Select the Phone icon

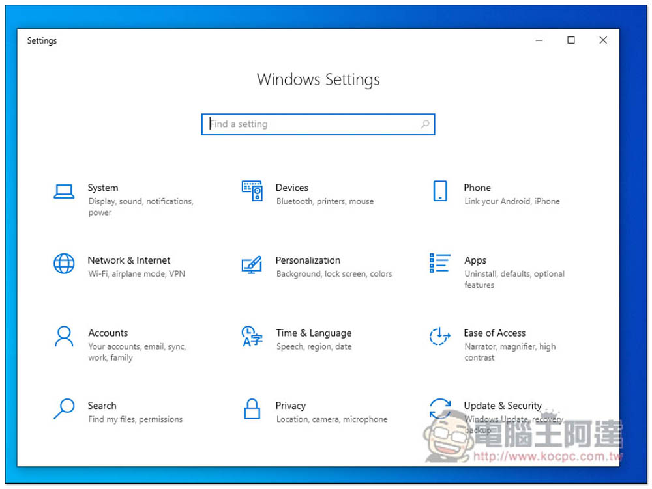pos(440,191)
